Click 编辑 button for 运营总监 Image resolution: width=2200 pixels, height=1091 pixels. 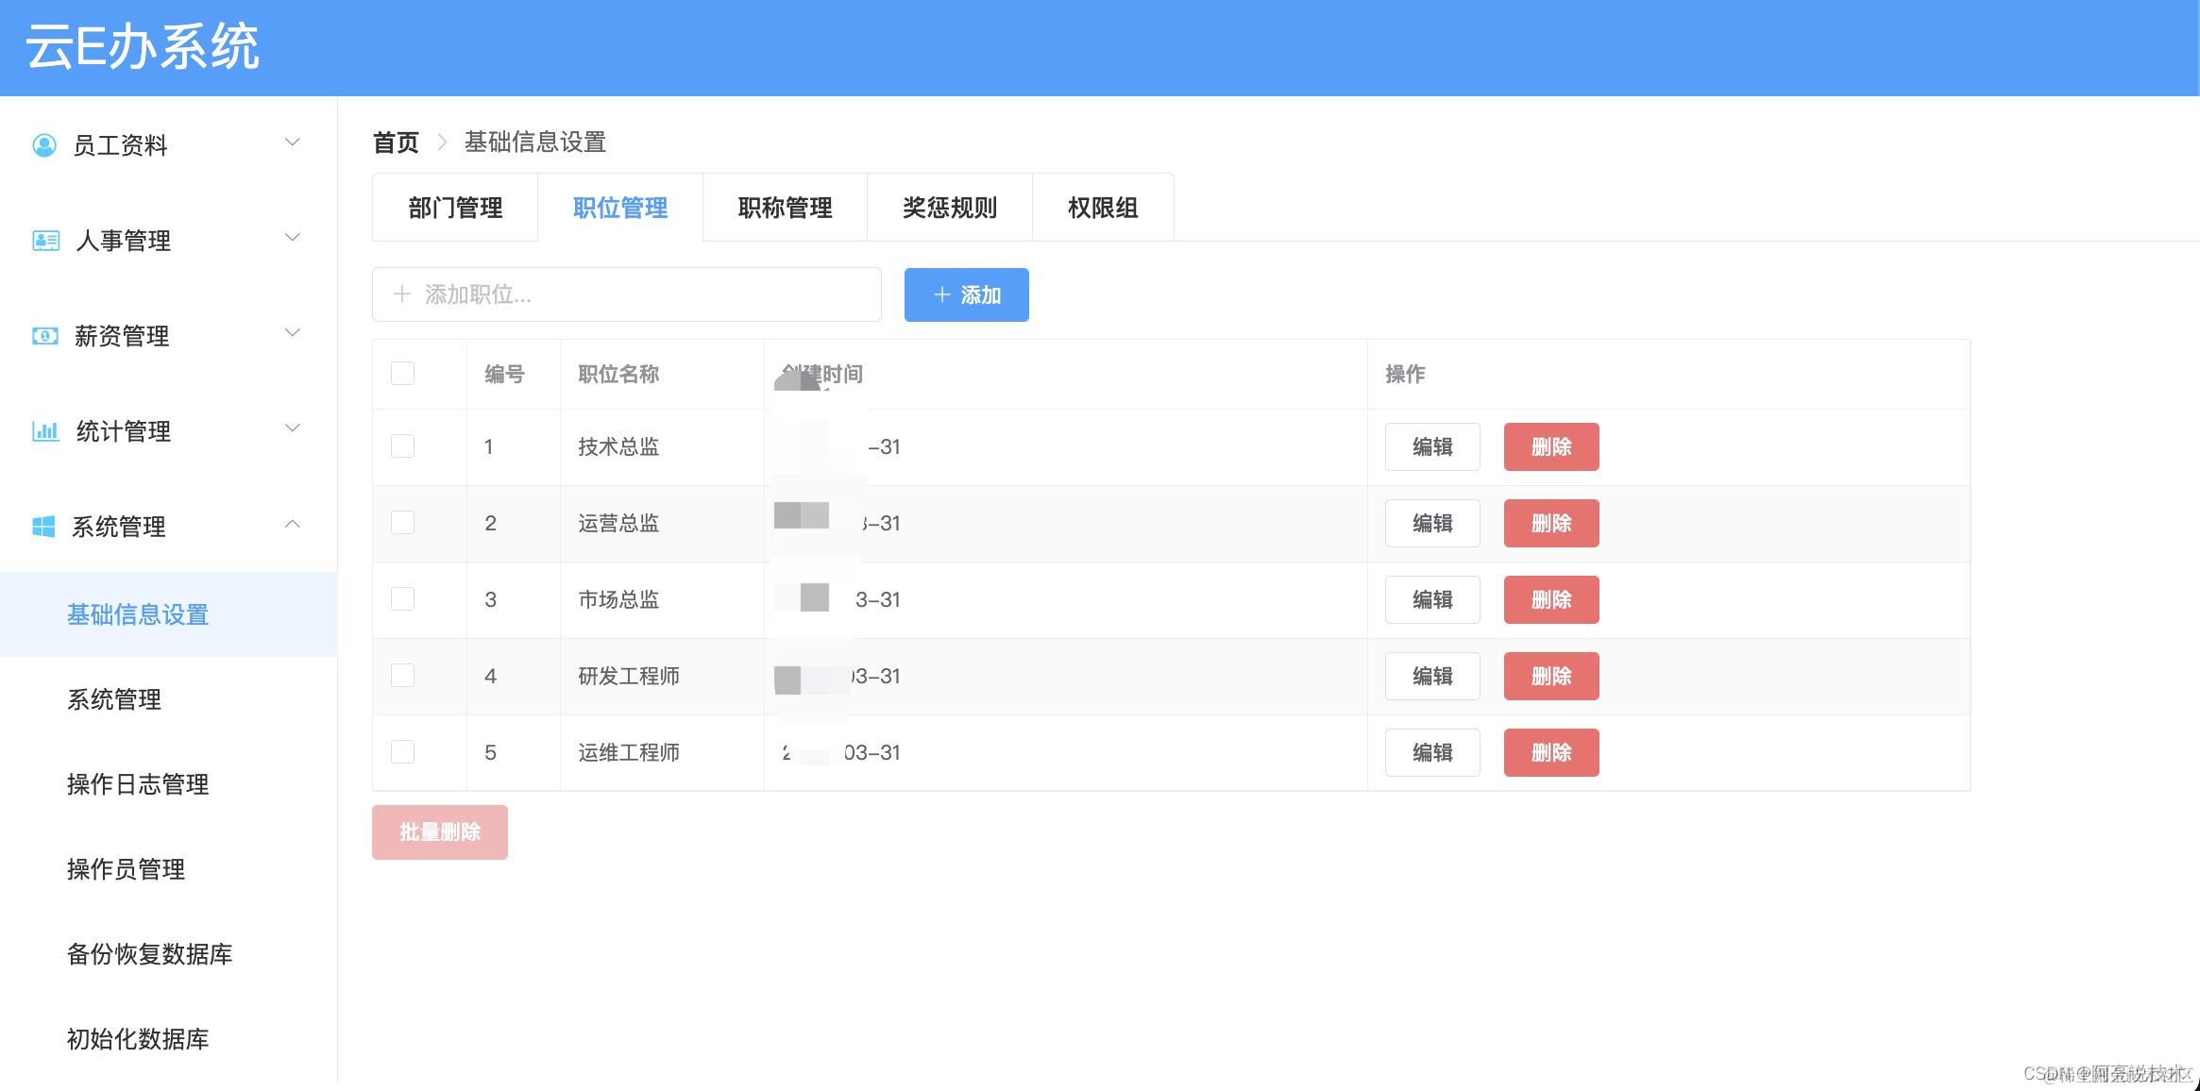point(1431,523)
